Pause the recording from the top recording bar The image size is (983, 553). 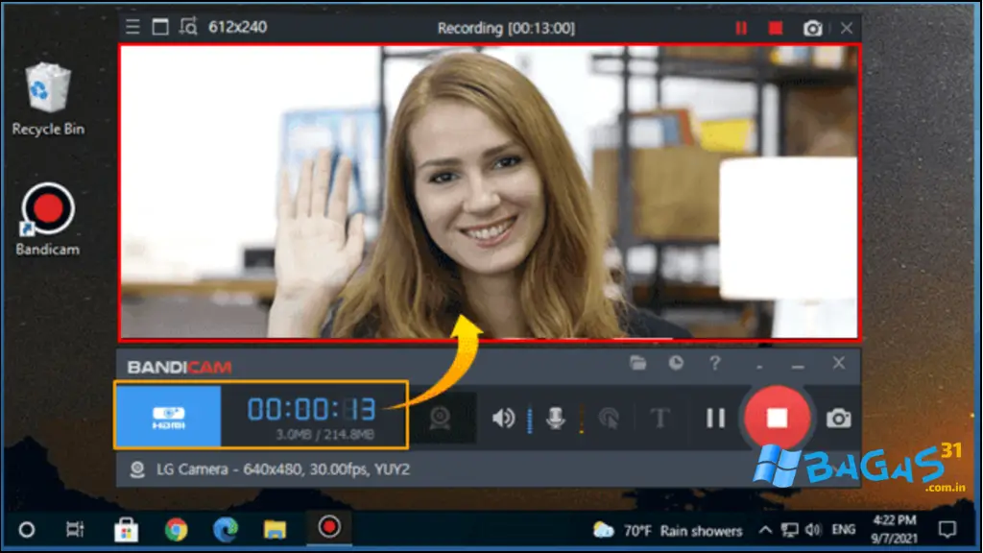pos(741,28)
